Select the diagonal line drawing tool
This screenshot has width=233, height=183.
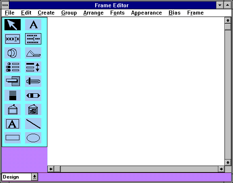33,124
